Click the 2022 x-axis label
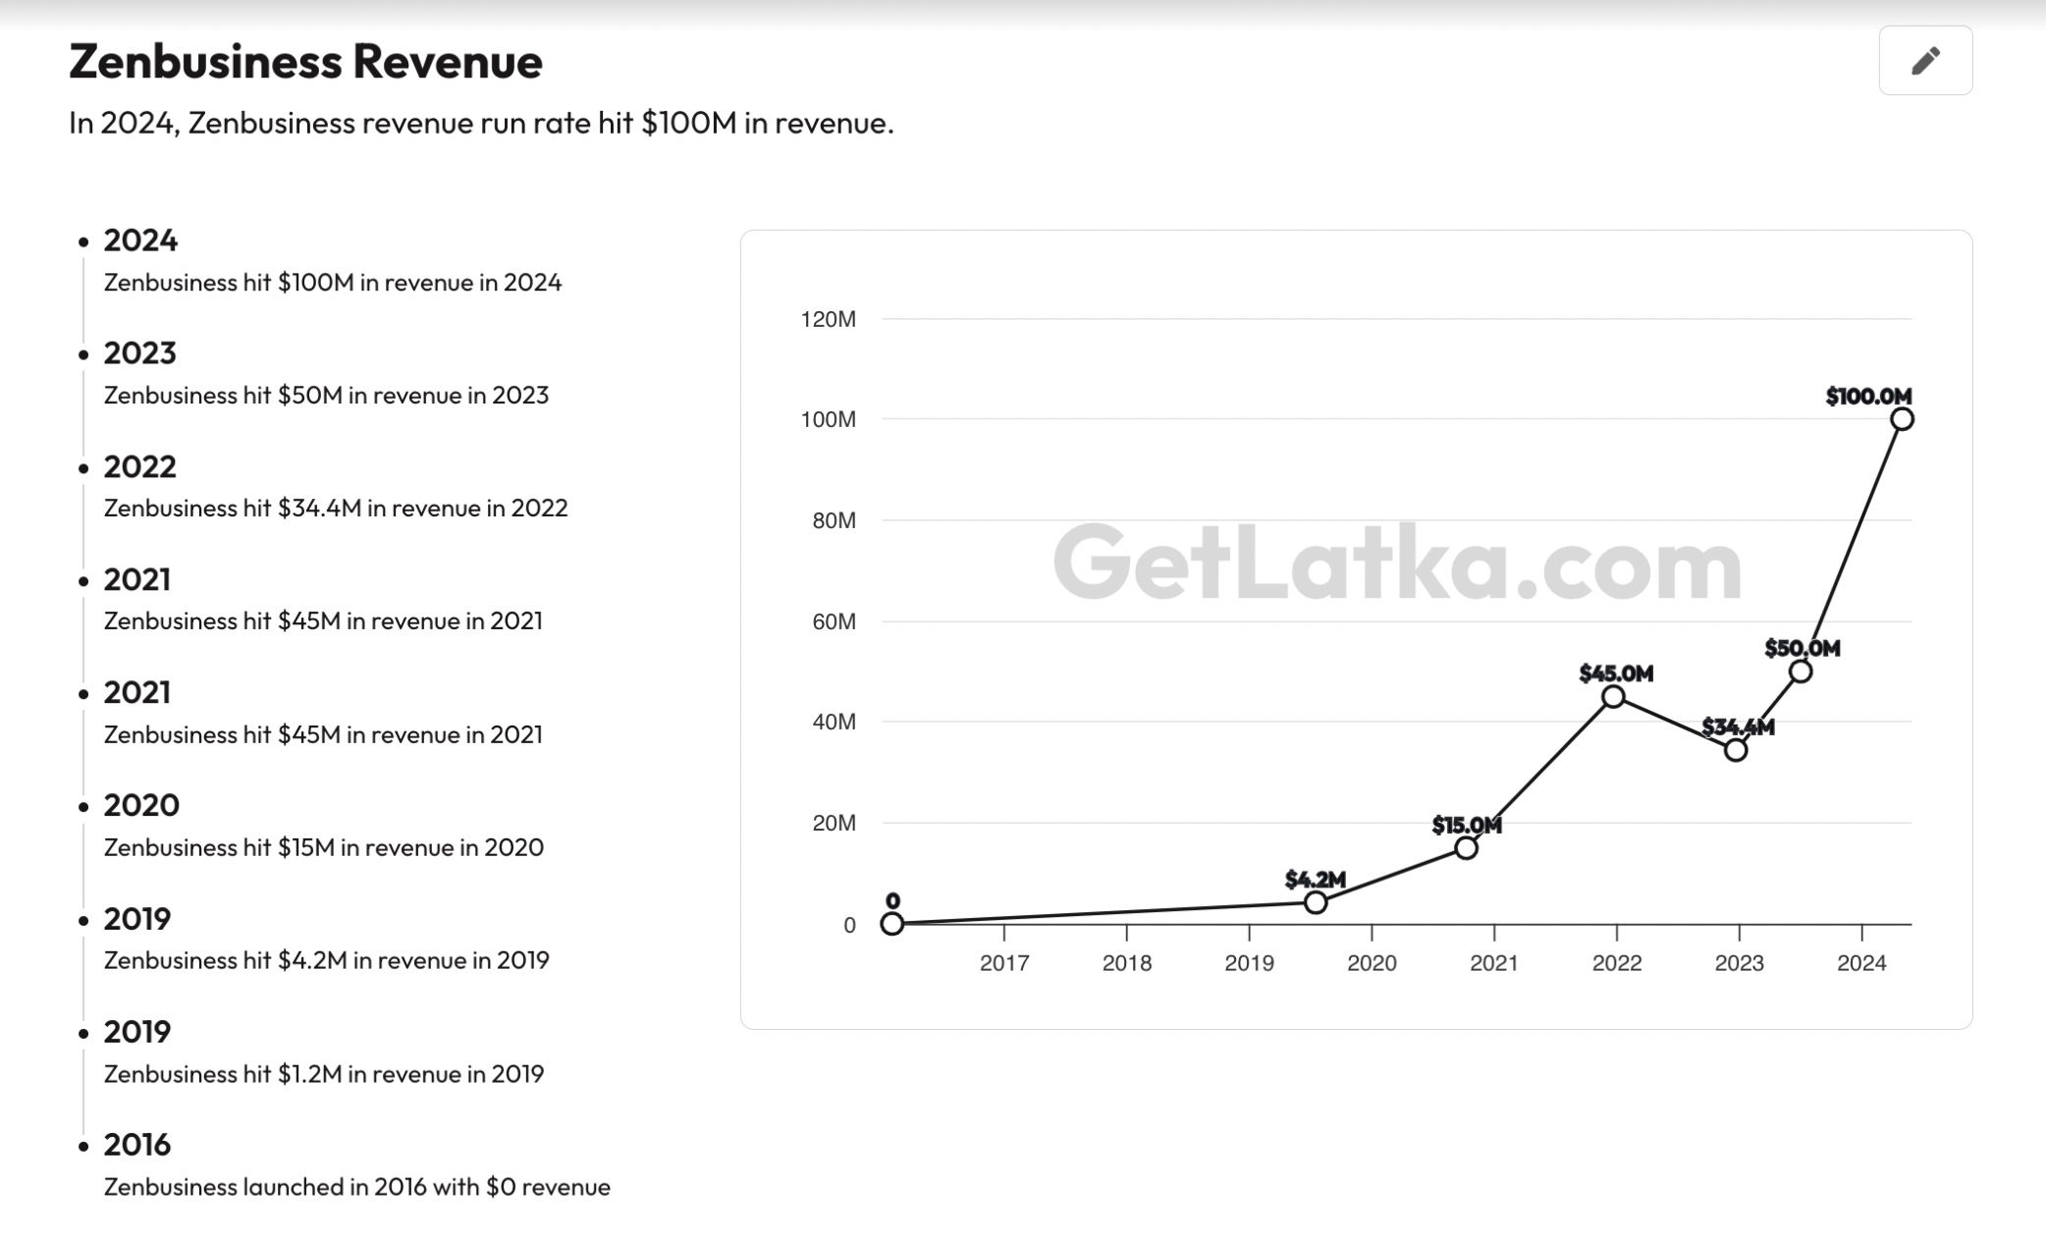Image resolution: width=2046 pixels, height=1237 pixels. pos(1617,964)
